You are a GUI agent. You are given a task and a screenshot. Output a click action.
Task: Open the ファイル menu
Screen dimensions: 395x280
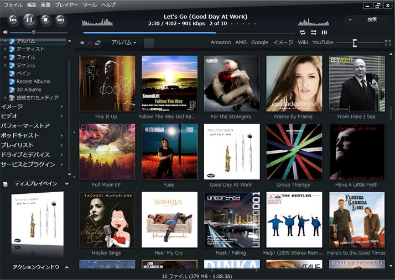13,5
